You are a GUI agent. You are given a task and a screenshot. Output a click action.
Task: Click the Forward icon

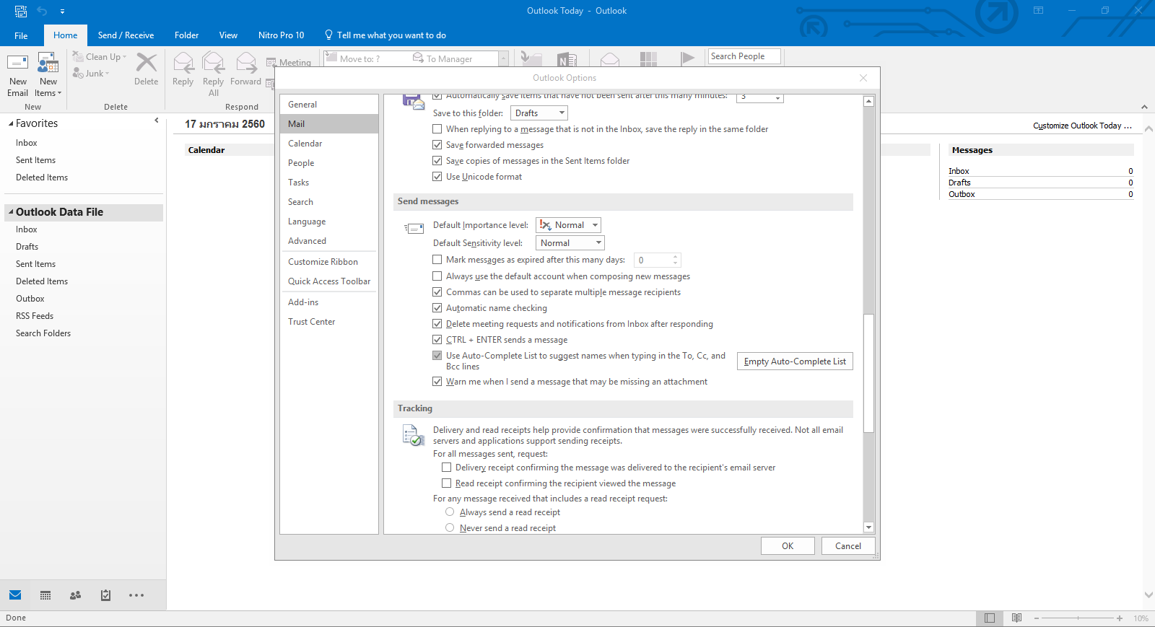[246, 63]
